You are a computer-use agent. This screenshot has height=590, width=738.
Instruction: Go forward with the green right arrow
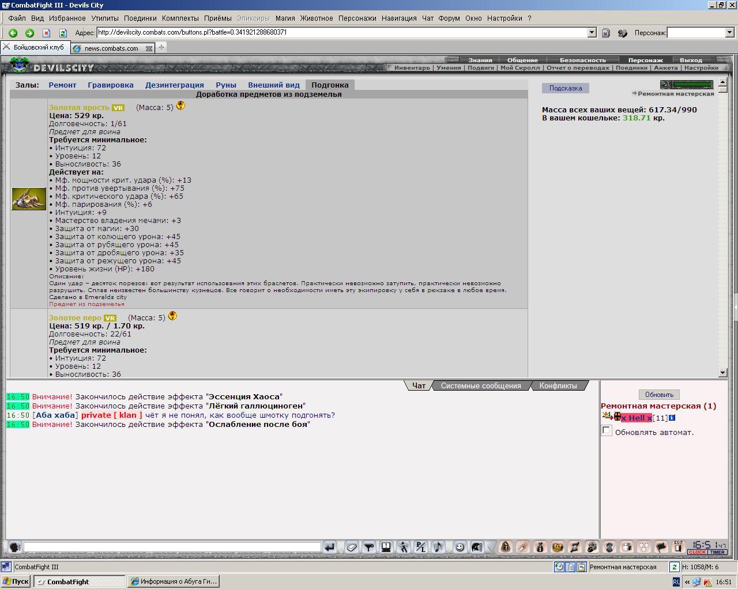point(29,33)
